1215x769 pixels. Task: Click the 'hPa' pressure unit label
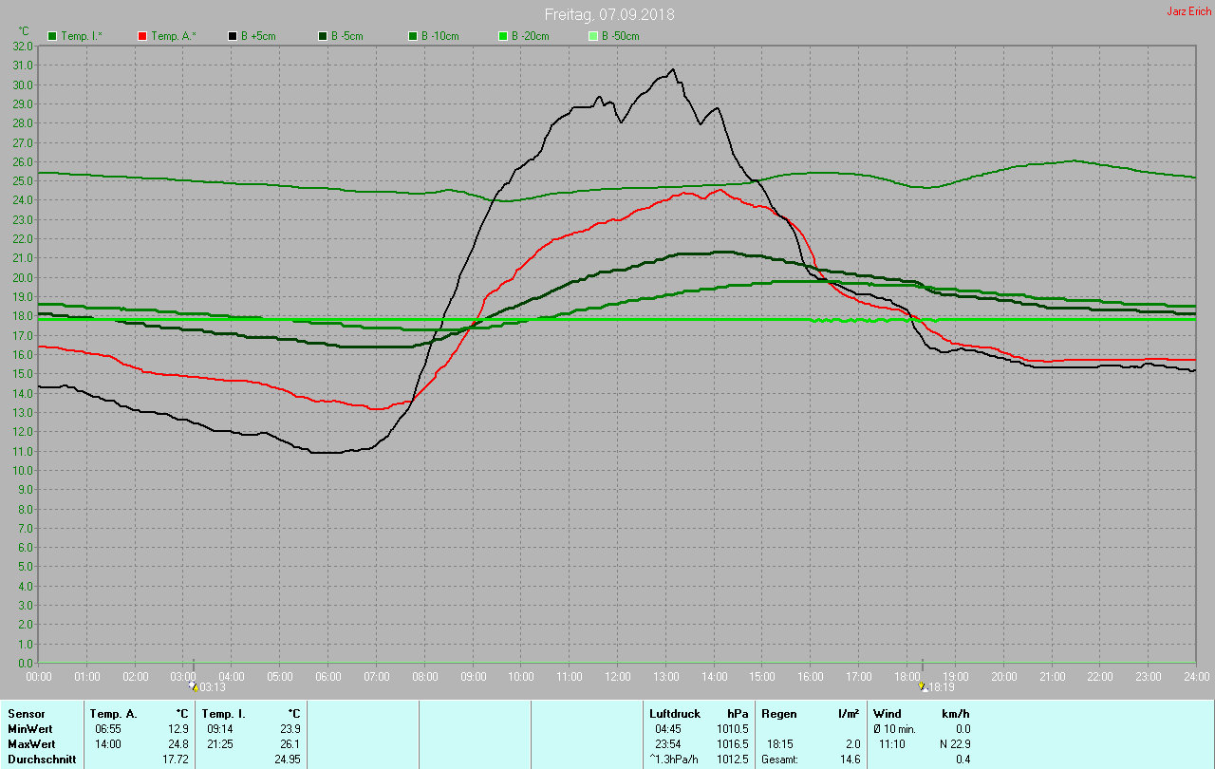point(738,714)
